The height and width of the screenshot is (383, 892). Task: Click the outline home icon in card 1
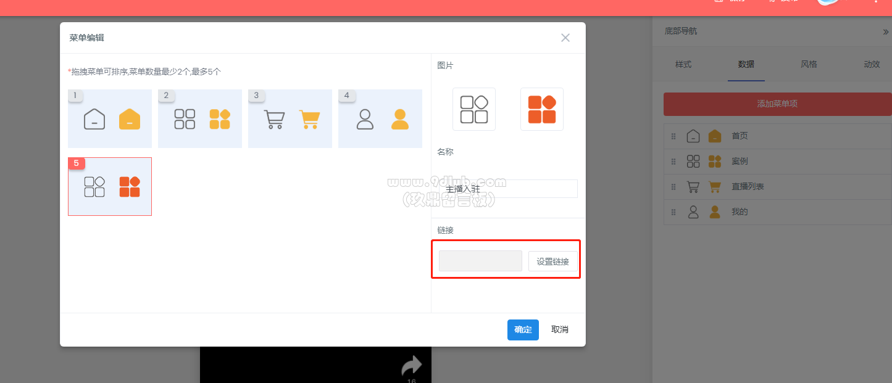pyautogui.click(x=94, y=119)
